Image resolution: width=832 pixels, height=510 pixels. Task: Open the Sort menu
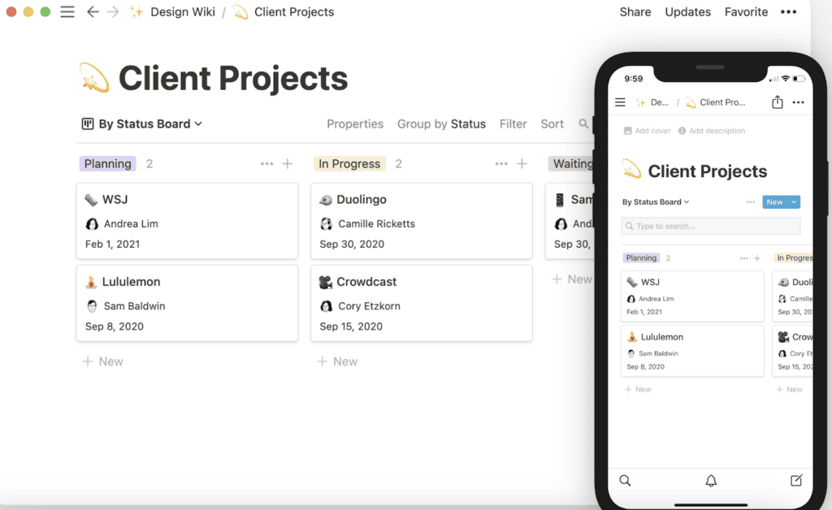tap(552, 123)
